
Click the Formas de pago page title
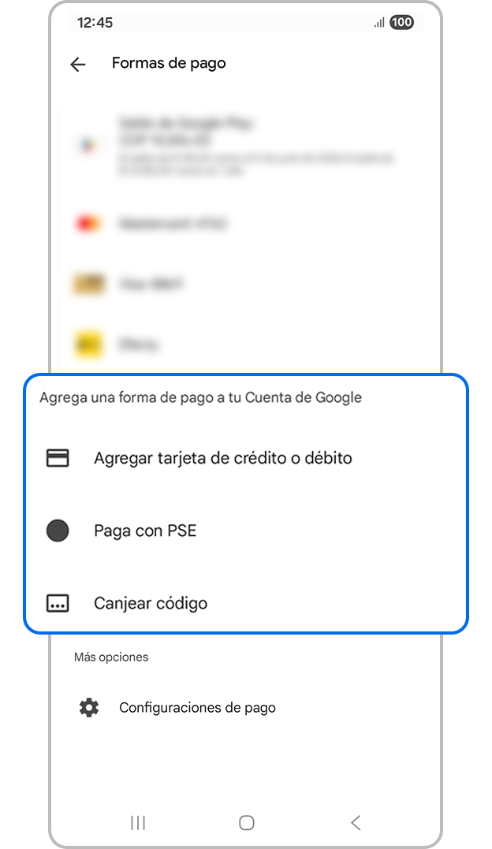(169, 64)
